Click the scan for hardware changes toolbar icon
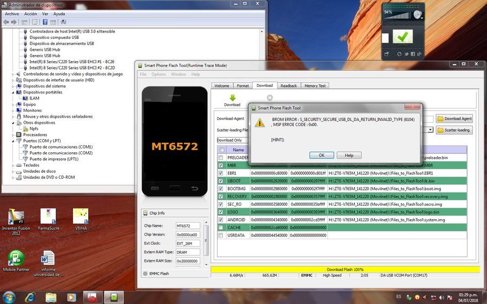 64,22
